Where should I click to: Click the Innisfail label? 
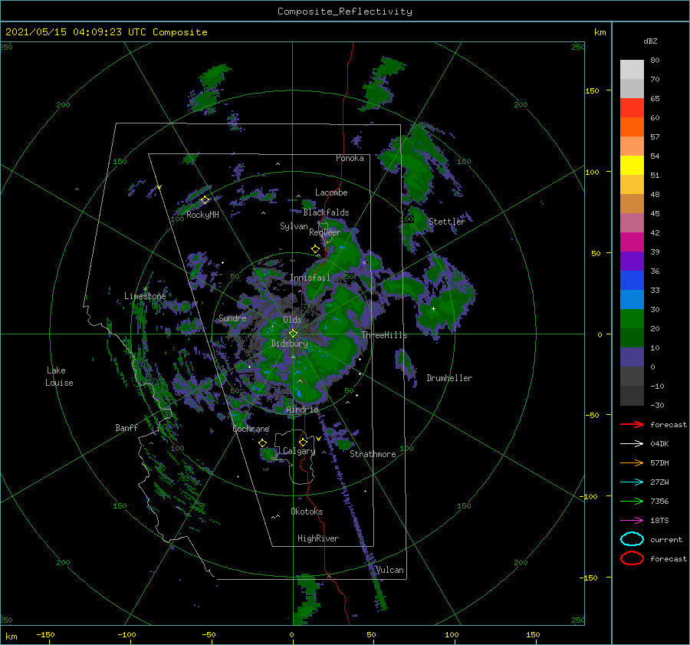(x=310, y=278)
